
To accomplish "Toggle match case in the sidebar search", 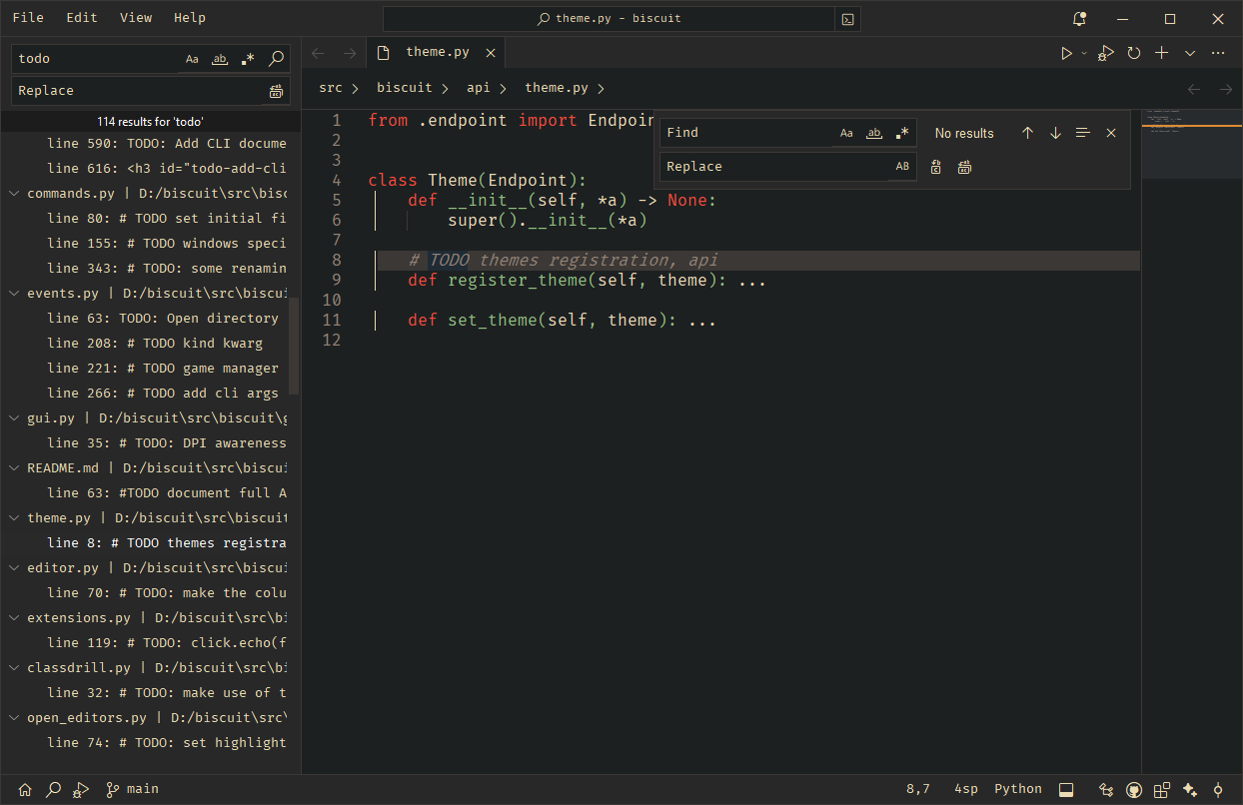I will [192, 58].
